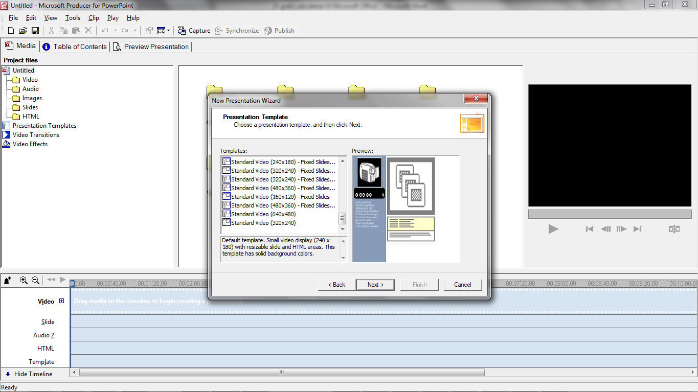Collapse the timeline using Hide Timeline
This screenshot has width=698, height=392.
point(29,374)
